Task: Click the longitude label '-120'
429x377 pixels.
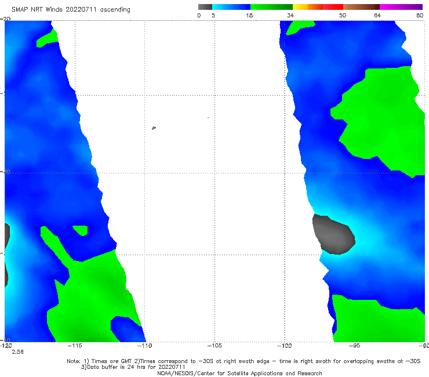Action: pyautogui.click(x=6, y=346)
